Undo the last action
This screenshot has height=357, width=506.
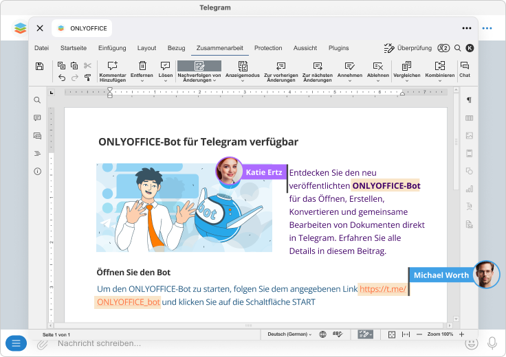coord(62,78)
